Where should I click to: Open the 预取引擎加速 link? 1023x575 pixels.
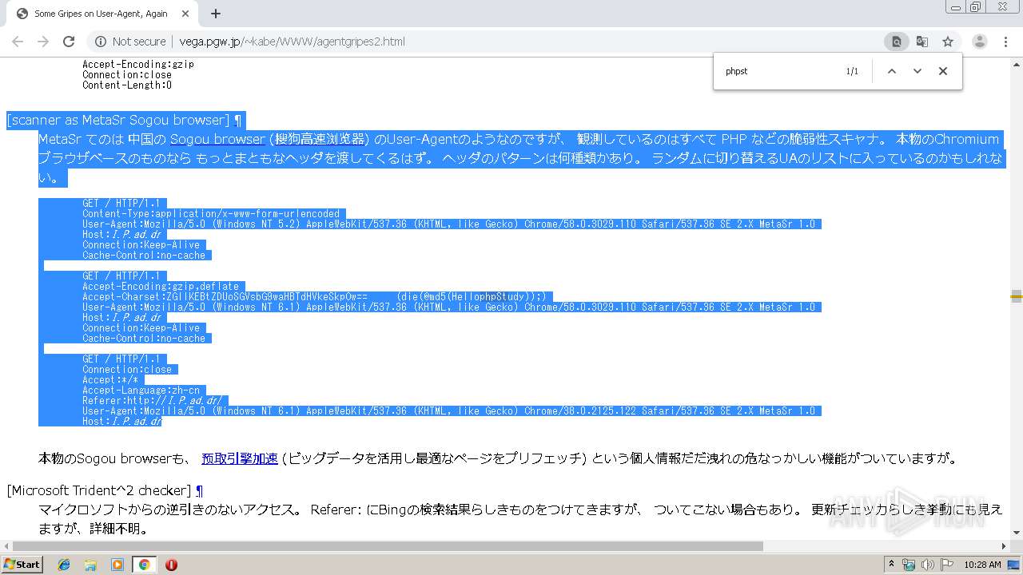240,458
